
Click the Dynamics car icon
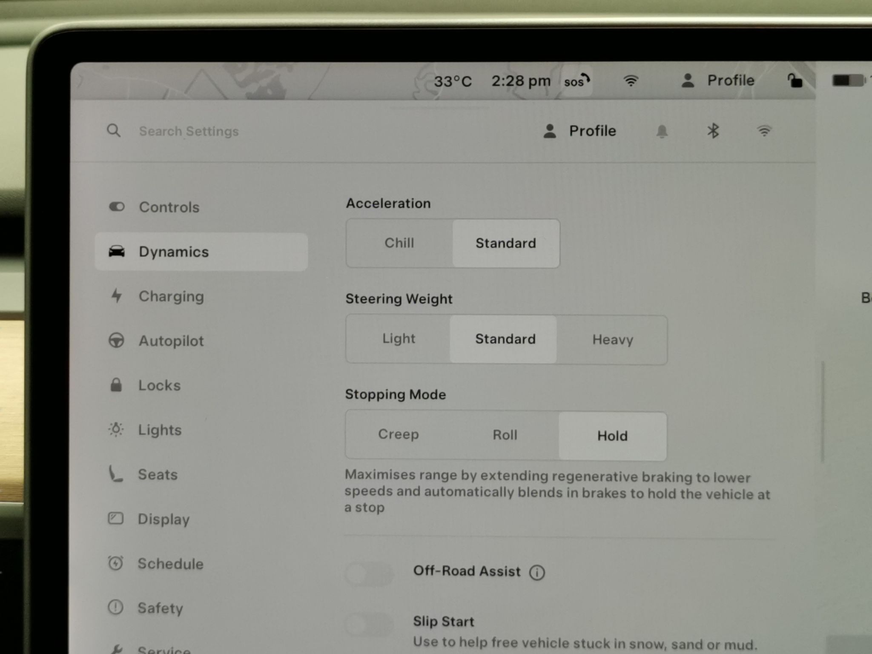click(117, 251)
